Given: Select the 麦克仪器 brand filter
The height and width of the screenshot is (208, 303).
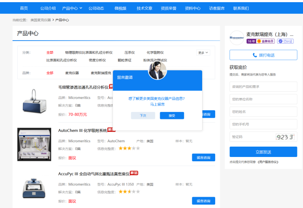Looking at the screenshot, I should pos(72,73).
